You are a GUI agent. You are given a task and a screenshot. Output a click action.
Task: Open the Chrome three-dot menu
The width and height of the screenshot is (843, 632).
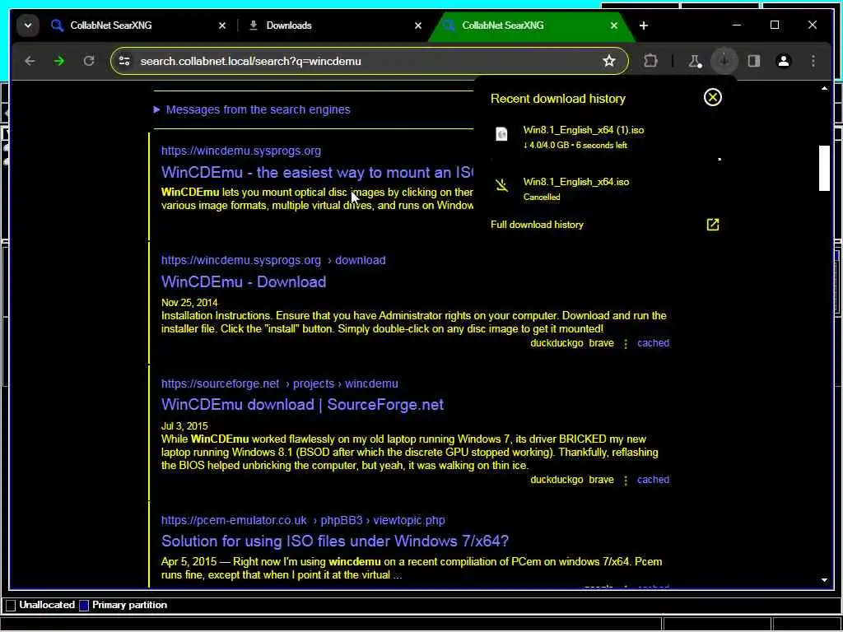(813, 61)
